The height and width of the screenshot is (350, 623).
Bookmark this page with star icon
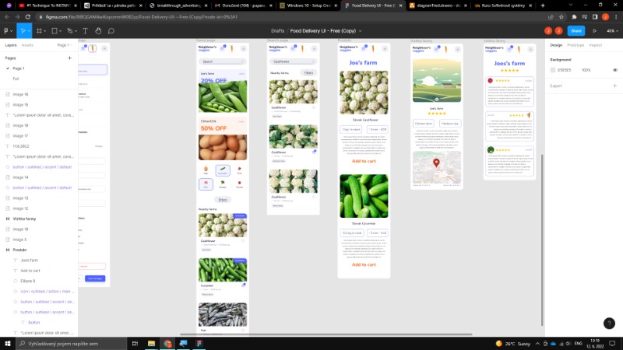(x=561, y=16)
